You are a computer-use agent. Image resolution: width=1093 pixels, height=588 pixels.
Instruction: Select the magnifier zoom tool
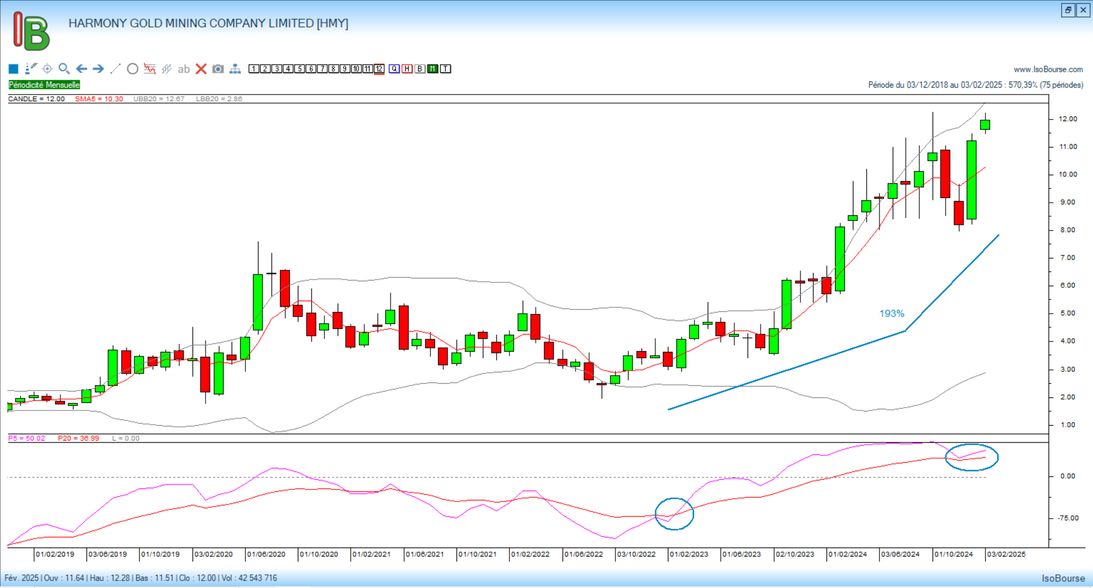click(x=64, y=69)
